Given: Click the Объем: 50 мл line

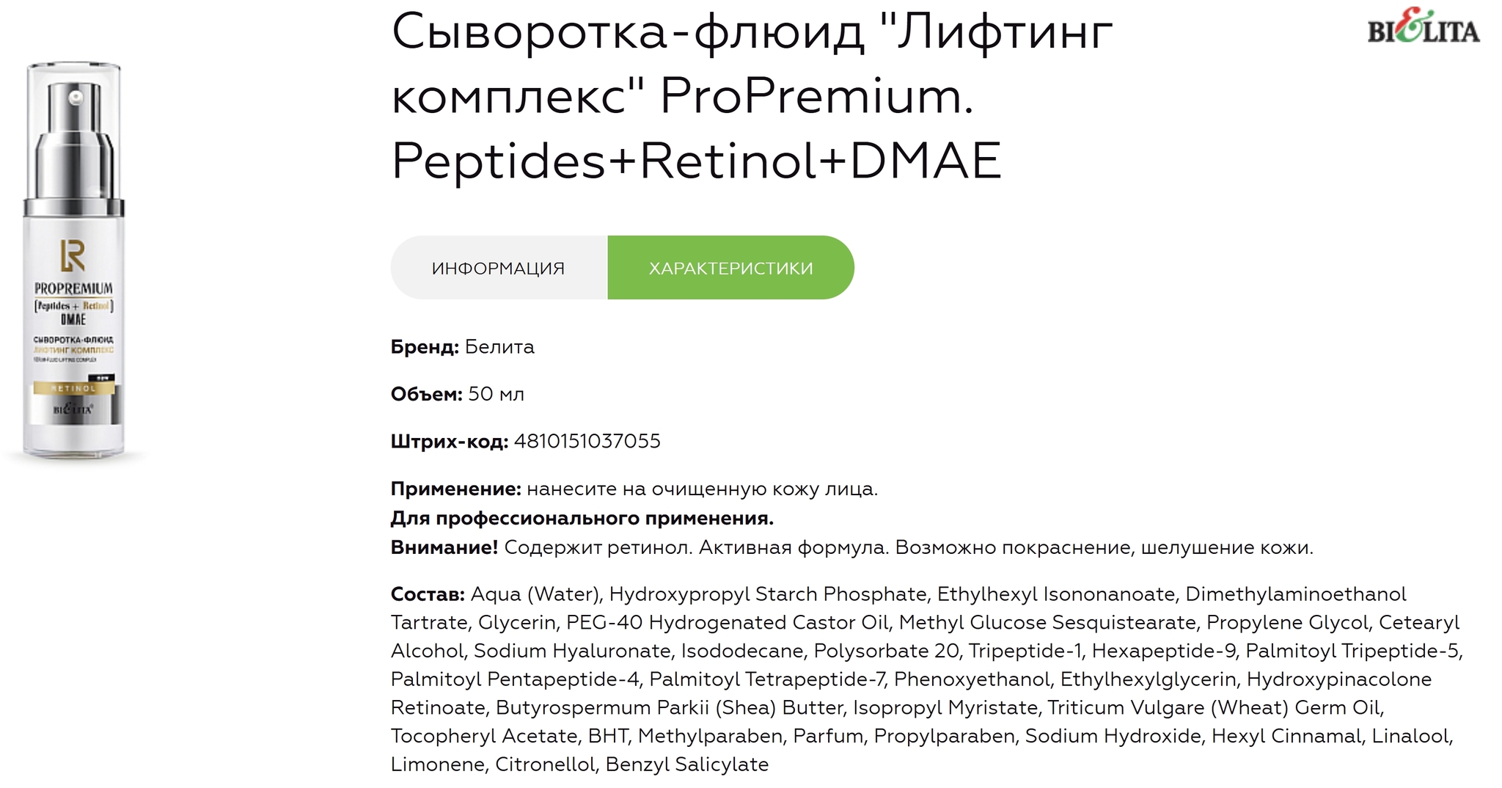Looking at the screenshot, I should [x=458, y=394].
